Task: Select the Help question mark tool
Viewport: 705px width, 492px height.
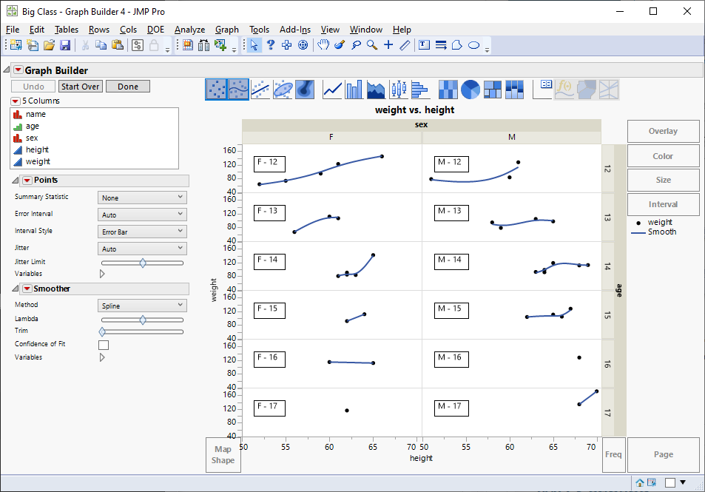Action: click(x=270, y=45)
